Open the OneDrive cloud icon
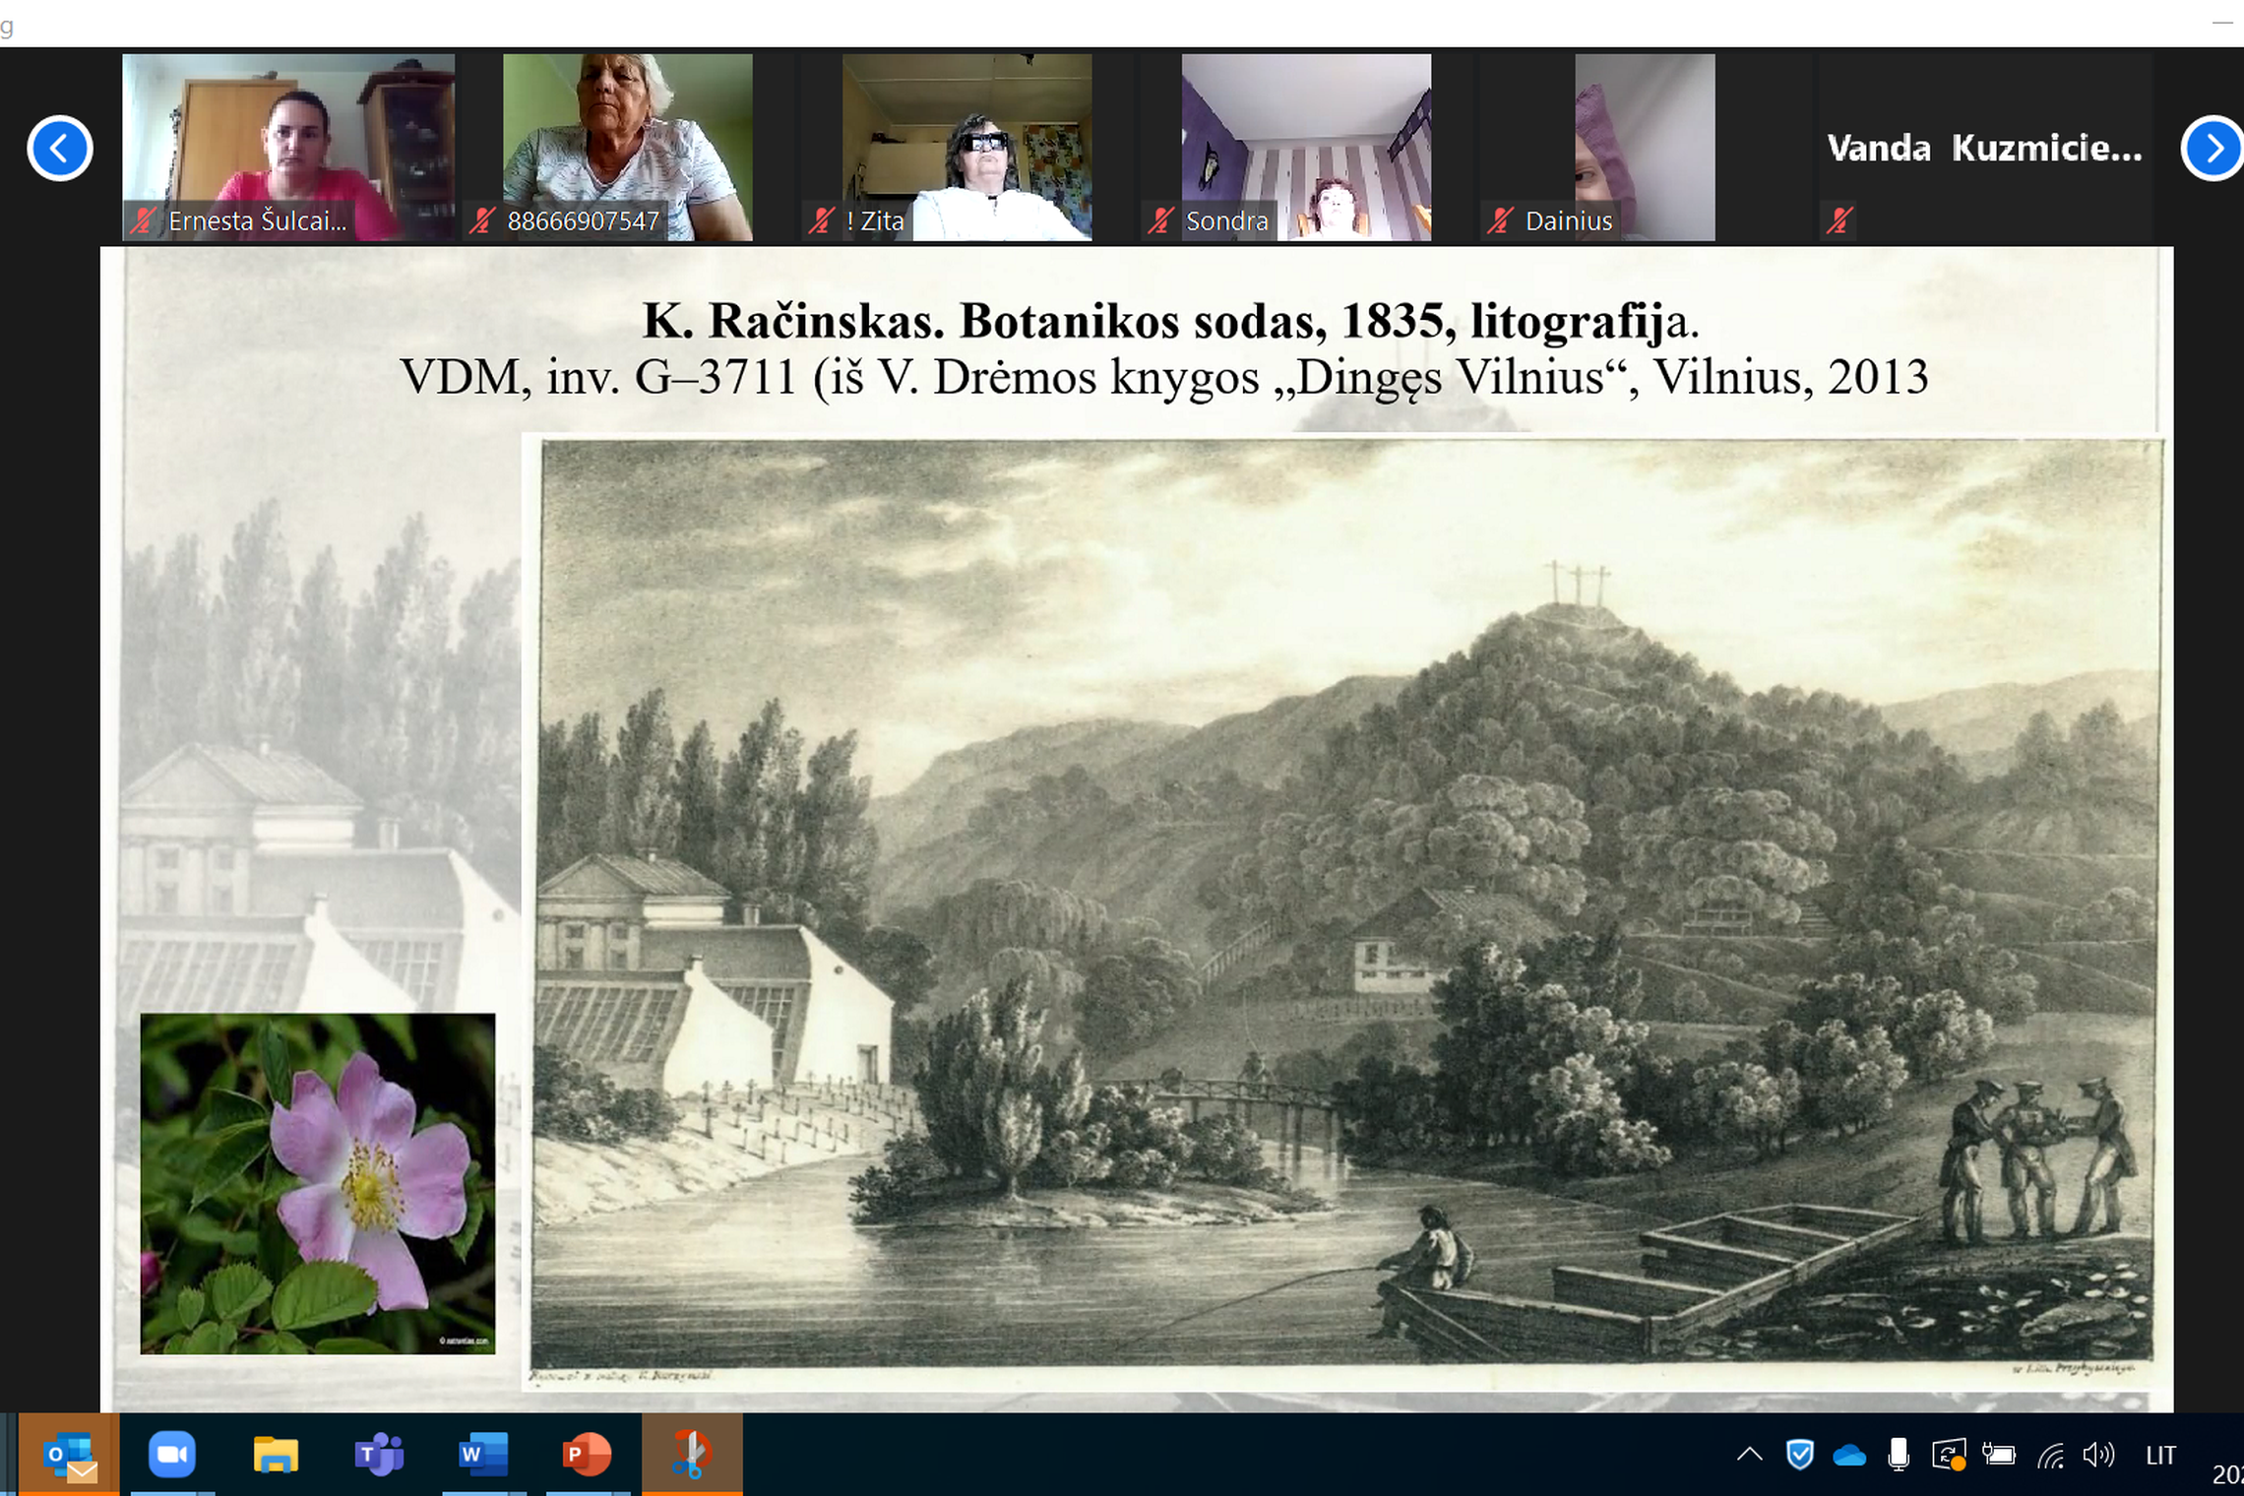 click(x=1849, y=1456)
